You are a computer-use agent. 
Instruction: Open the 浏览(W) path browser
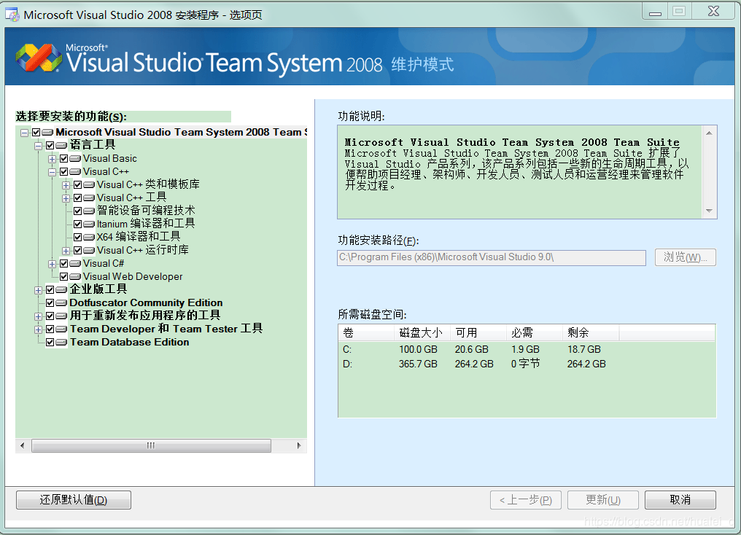685,257
